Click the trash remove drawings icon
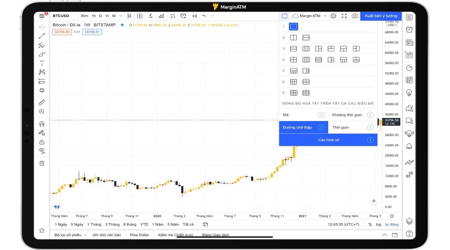Screen dimensions: 450x250 (x=42, y=163)
